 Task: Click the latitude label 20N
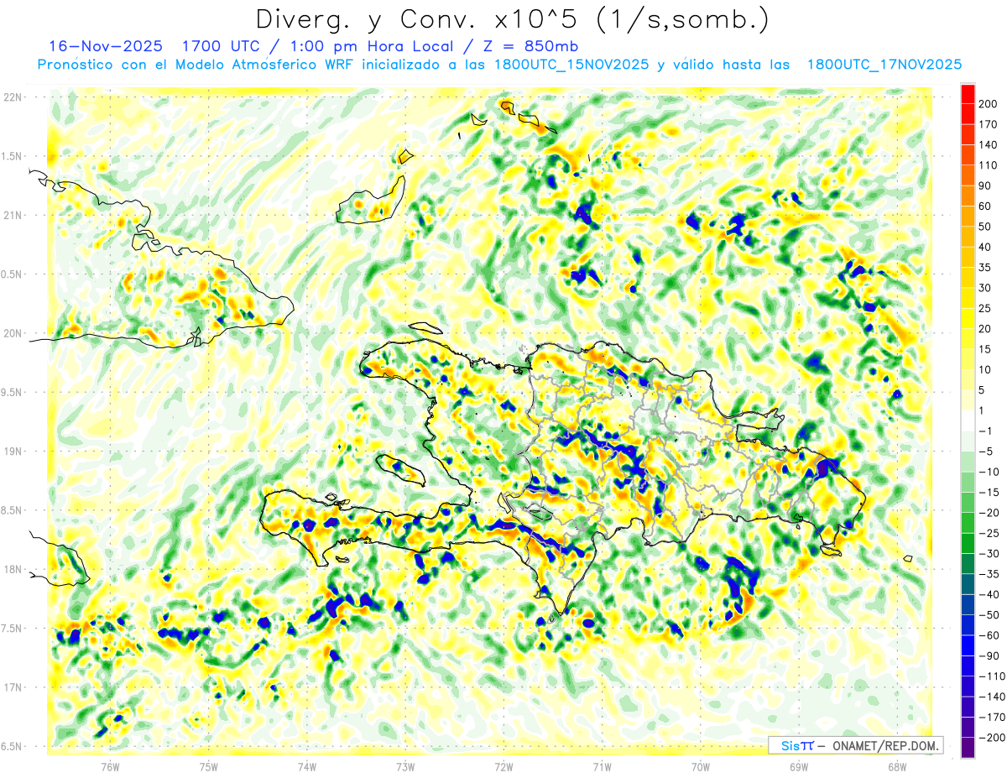[12, 333]
